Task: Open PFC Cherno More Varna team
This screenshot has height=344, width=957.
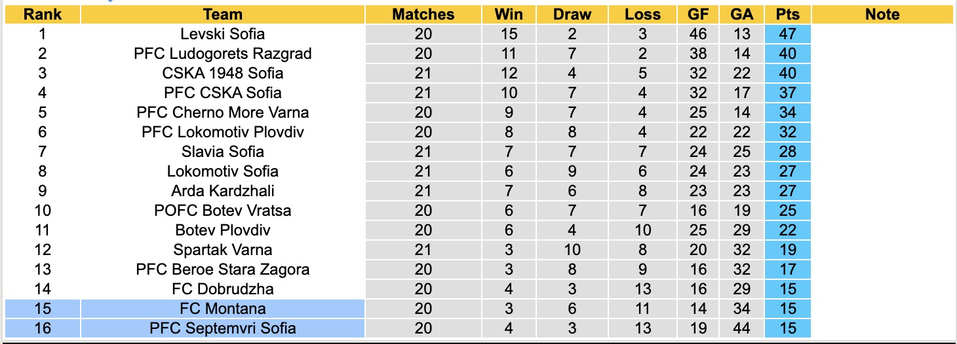Action: (223, 112)
